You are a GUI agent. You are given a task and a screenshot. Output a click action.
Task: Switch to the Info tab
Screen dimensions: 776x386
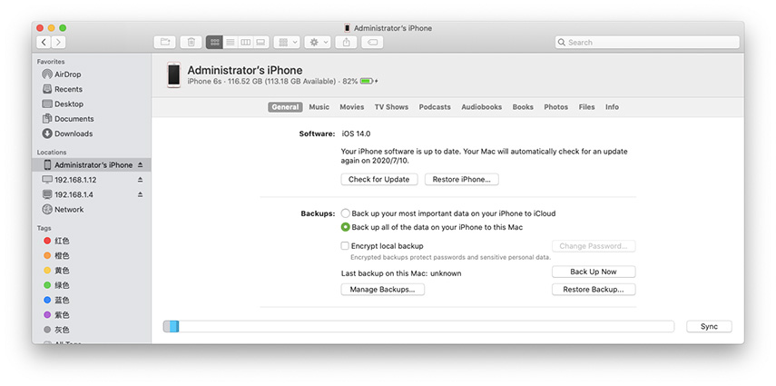(613, 107)
